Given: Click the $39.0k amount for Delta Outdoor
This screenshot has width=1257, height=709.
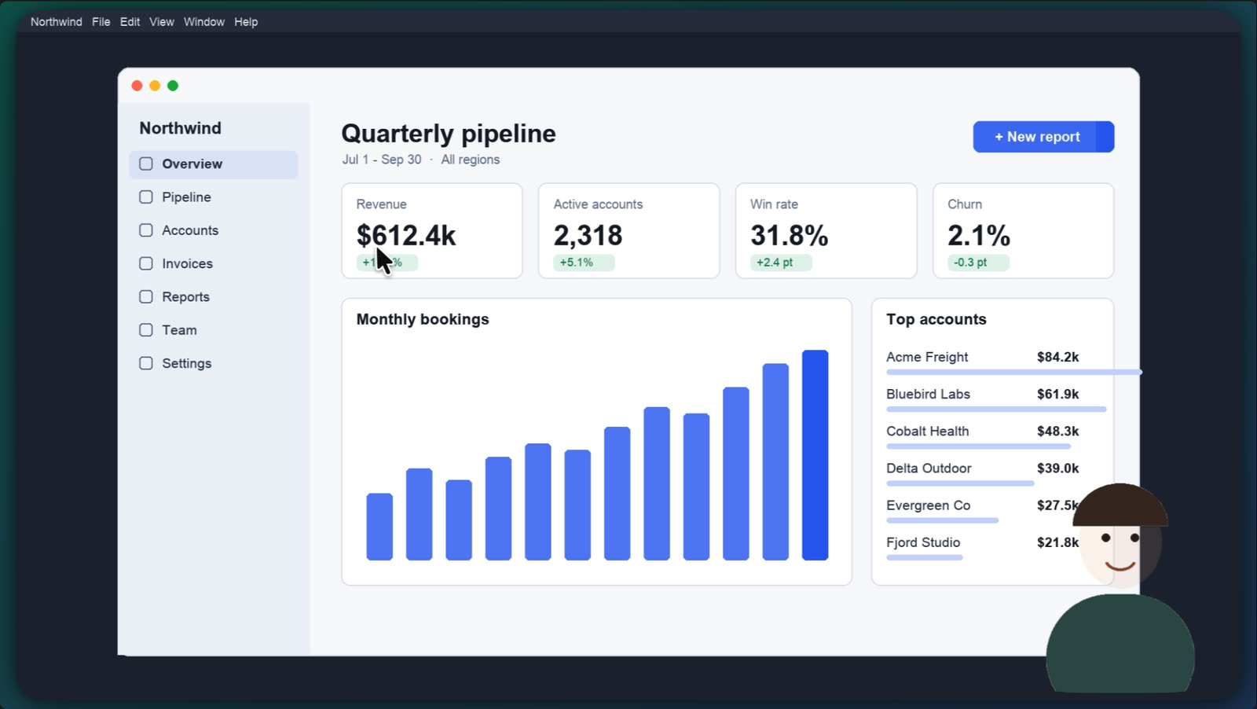Looking at the screenshot, I should click(x=1057, y=468).
